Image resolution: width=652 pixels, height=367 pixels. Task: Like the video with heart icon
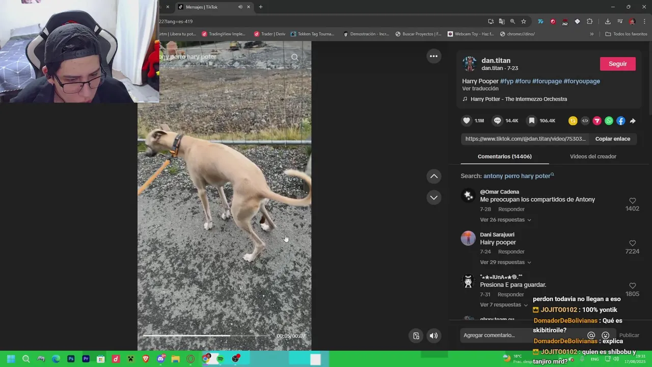467,121
